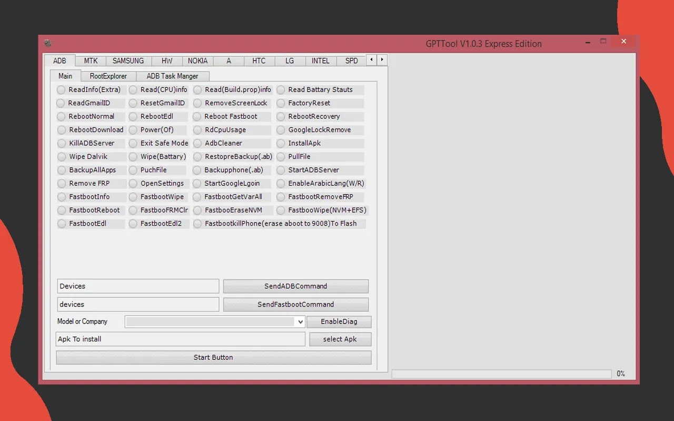Click the select Apk button
Screen dimensions: 674x421
tap(340, 339)
